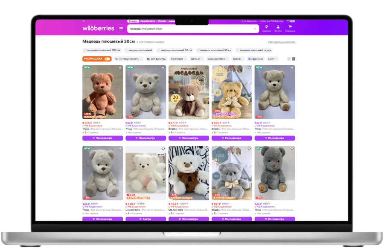
Task: Clear the search field with X
Action: point(255,29)
